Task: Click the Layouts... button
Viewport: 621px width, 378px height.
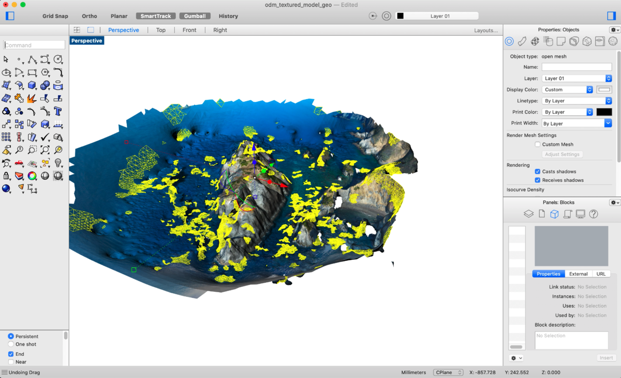Action: [486, 30]
